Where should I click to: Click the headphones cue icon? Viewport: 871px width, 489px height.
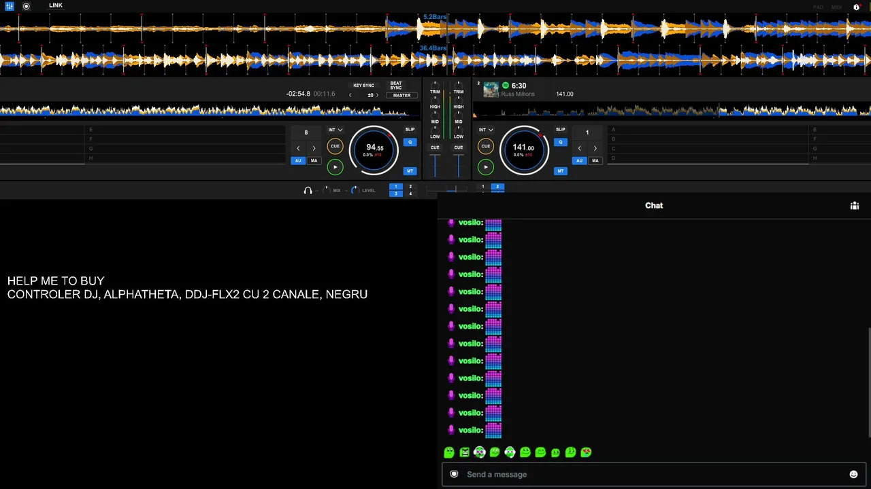point(308,191)
